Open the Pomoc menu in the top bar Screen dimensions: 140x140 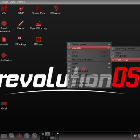(x=21, y=2)
